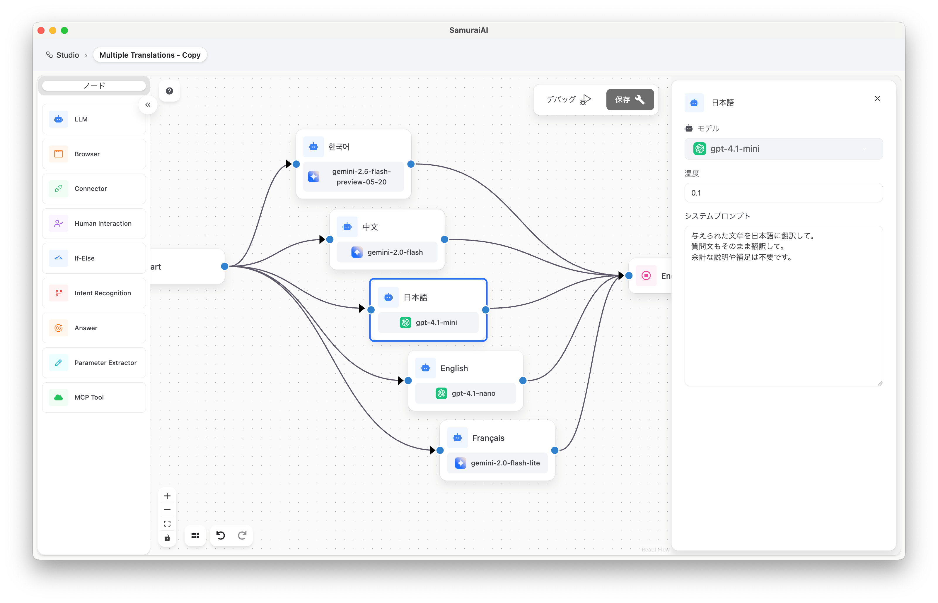938x603 pixels.
Task: Click the redo arrow icon
Action: click(242, 535)
